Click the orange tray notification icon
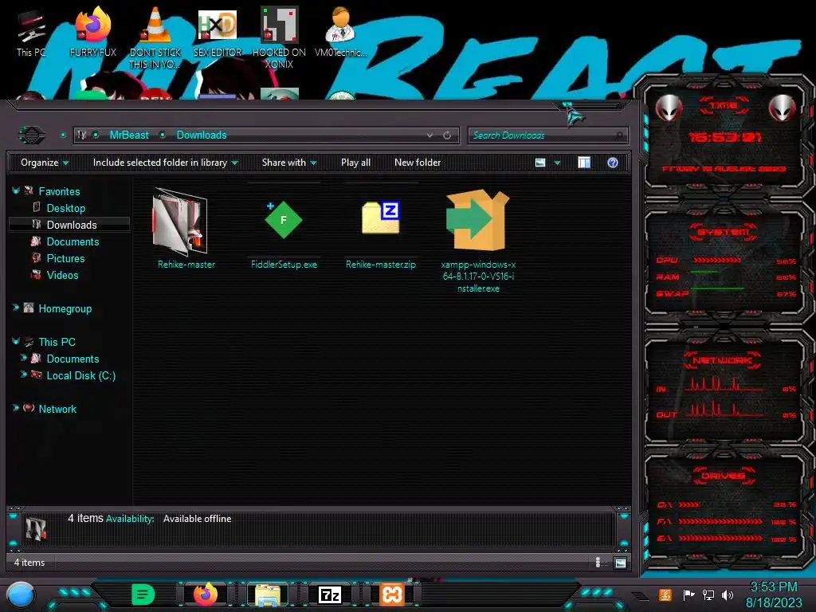Viewport: 816px width, 612px height. (665, 594)
